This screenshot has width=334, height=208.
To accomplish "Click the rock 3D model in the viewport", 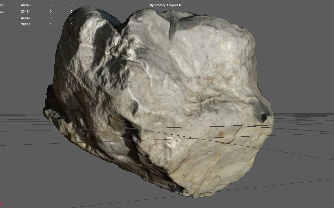I will click(x=167, y=103).
